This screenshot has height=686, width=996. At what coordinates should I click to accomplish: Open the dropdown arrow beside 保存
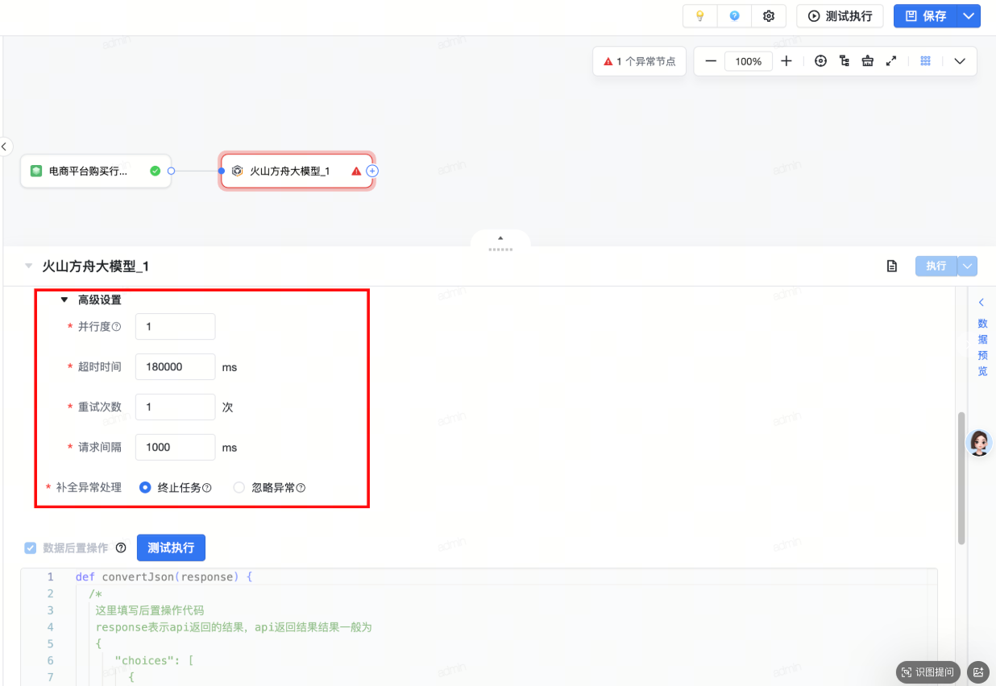[x=969, y=16]
